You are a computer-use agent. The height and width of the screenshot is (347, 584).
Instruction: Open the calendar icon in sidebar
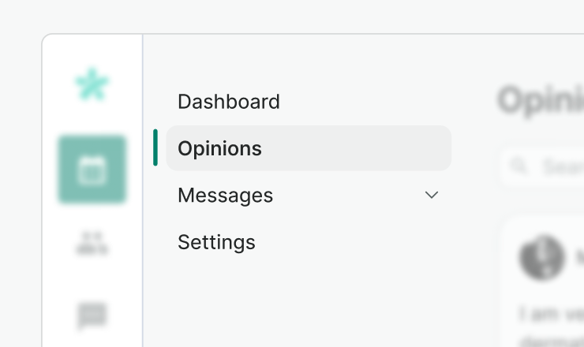(92, 170)
